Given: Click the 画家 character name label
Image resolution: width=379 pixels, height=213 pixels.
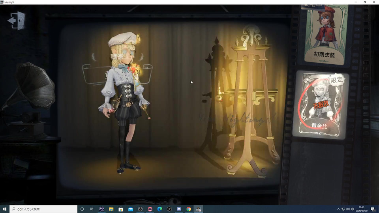Looking at the screenshot, I should (x=117, y=57).
